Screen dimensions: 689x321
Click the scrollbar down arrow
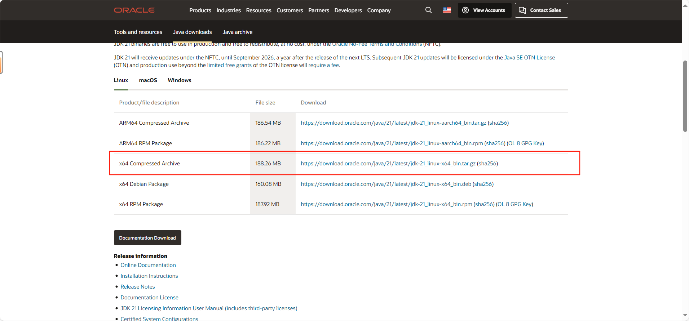point(685,315)
